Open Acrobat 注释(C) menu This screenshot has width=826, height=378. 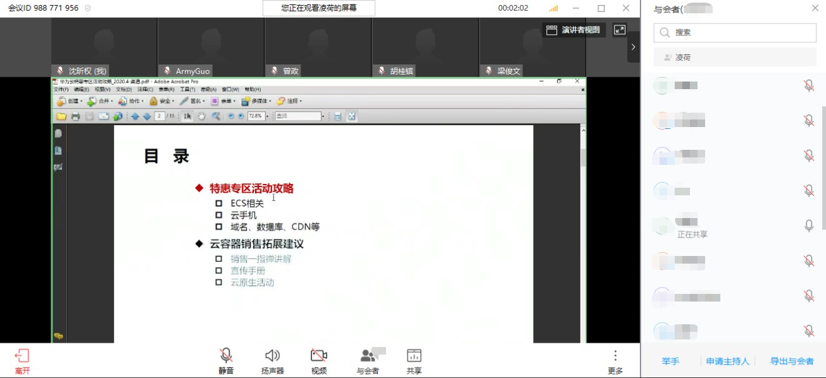point(145,90)
